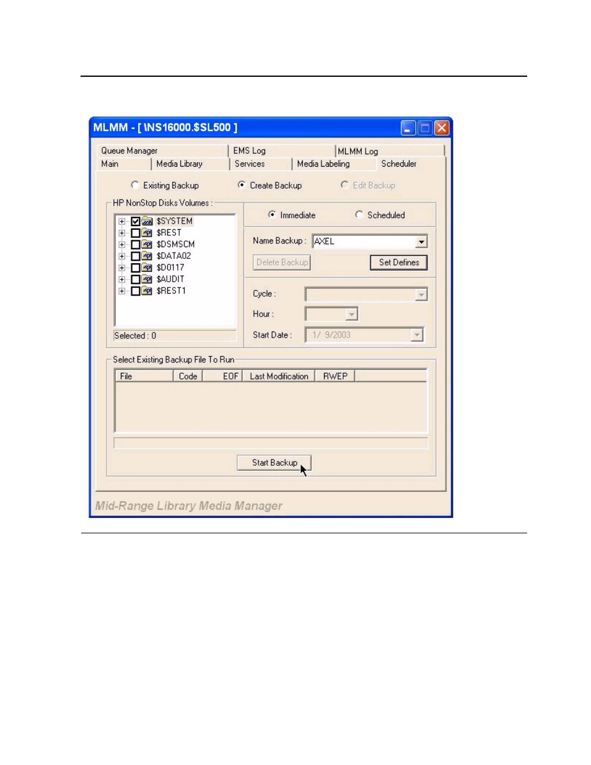Minimize the MLMM window
591x765 pixels.
pos(408,128)
